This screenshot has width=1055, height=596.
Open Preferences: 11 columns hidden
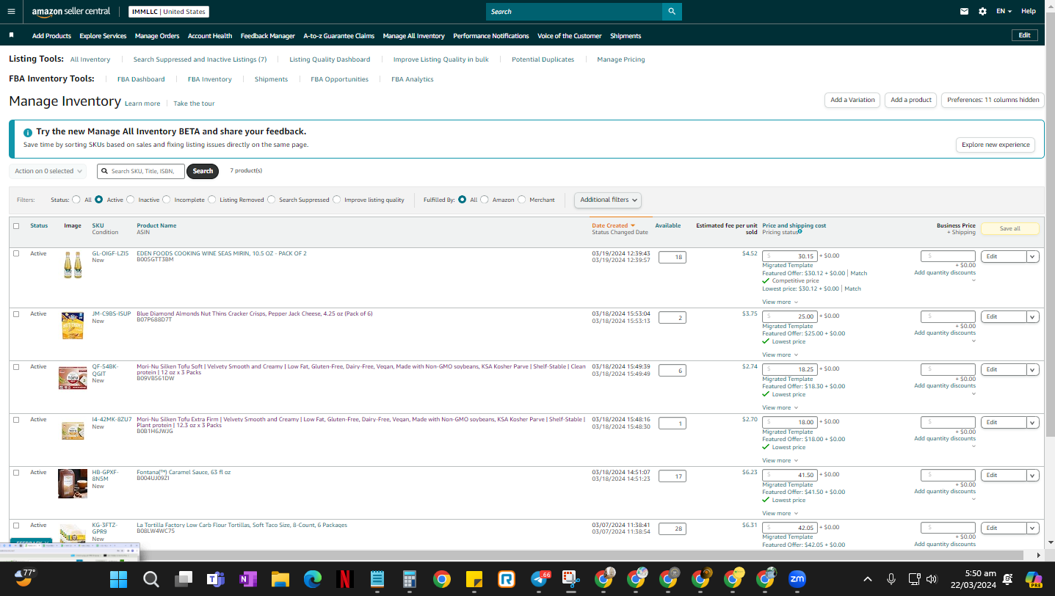pos(993,100)
